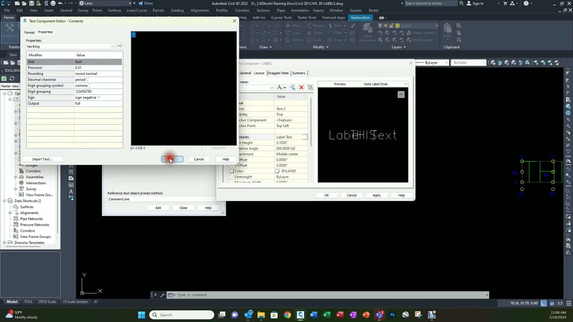Open the Summary tab in Label Style Composer
The height and width of the screenshot is (322, 573).
(x=299, y=73)
